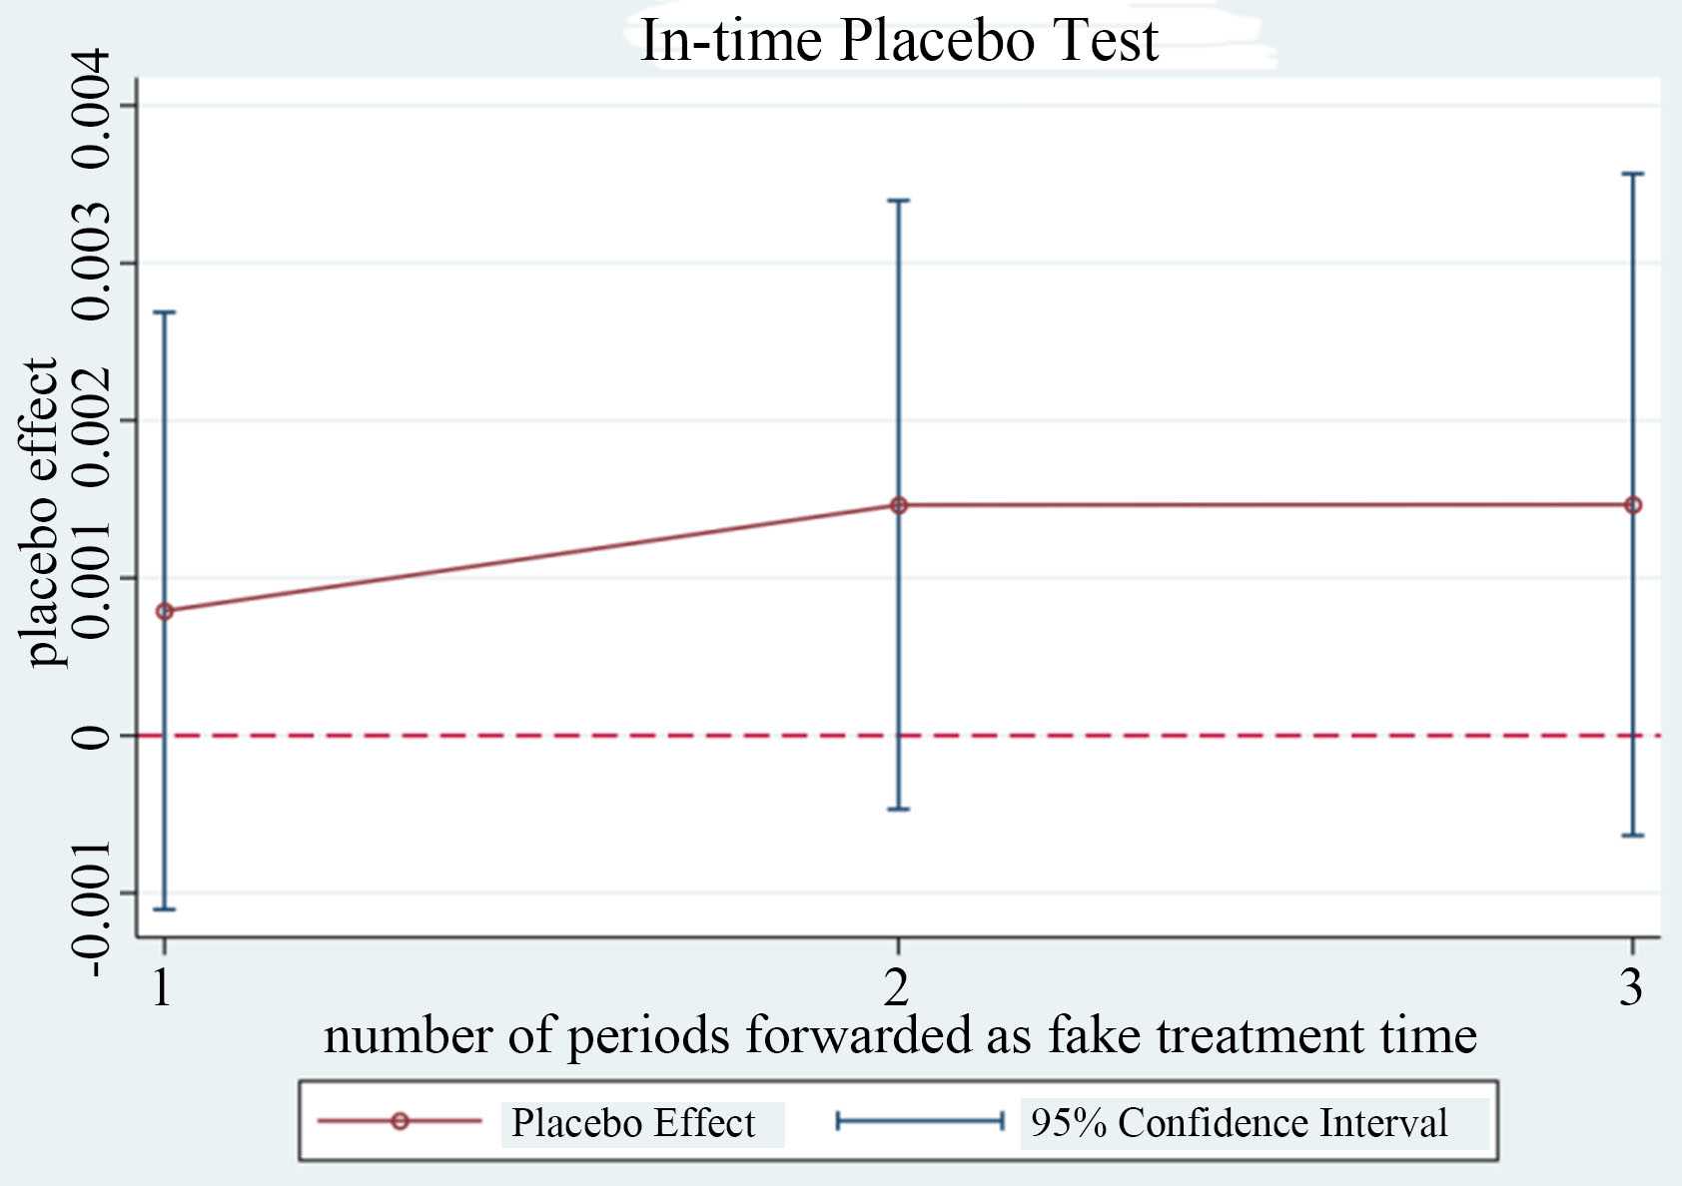Screen dimensions: 1682x1186
Task: Select the "95% Confidence Interval" legend label
Action: pos(1239,1123)
